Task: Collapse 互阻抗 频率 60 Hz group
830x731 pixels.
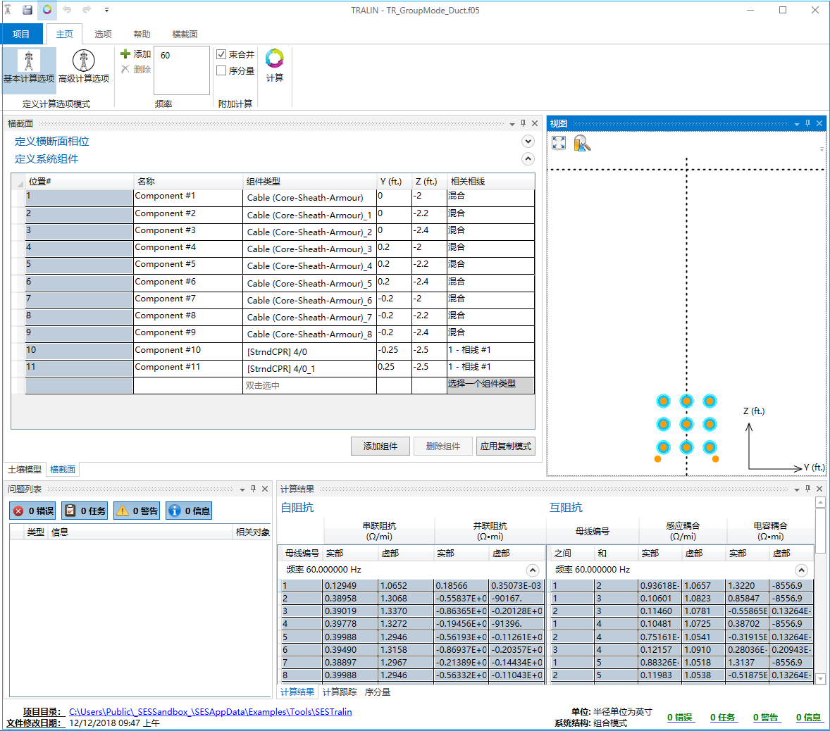Action: tap(801, 570)
